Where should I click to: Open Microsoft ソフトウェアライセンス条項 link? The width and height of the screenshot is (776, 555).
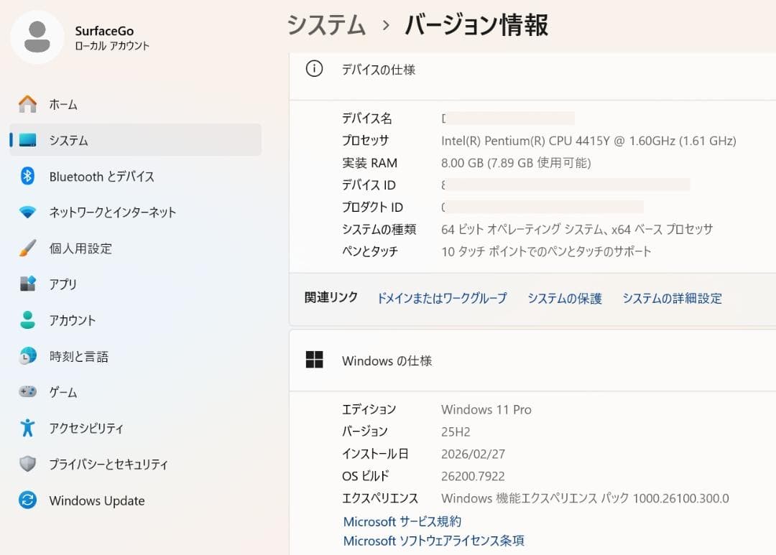tap(433, 541)
